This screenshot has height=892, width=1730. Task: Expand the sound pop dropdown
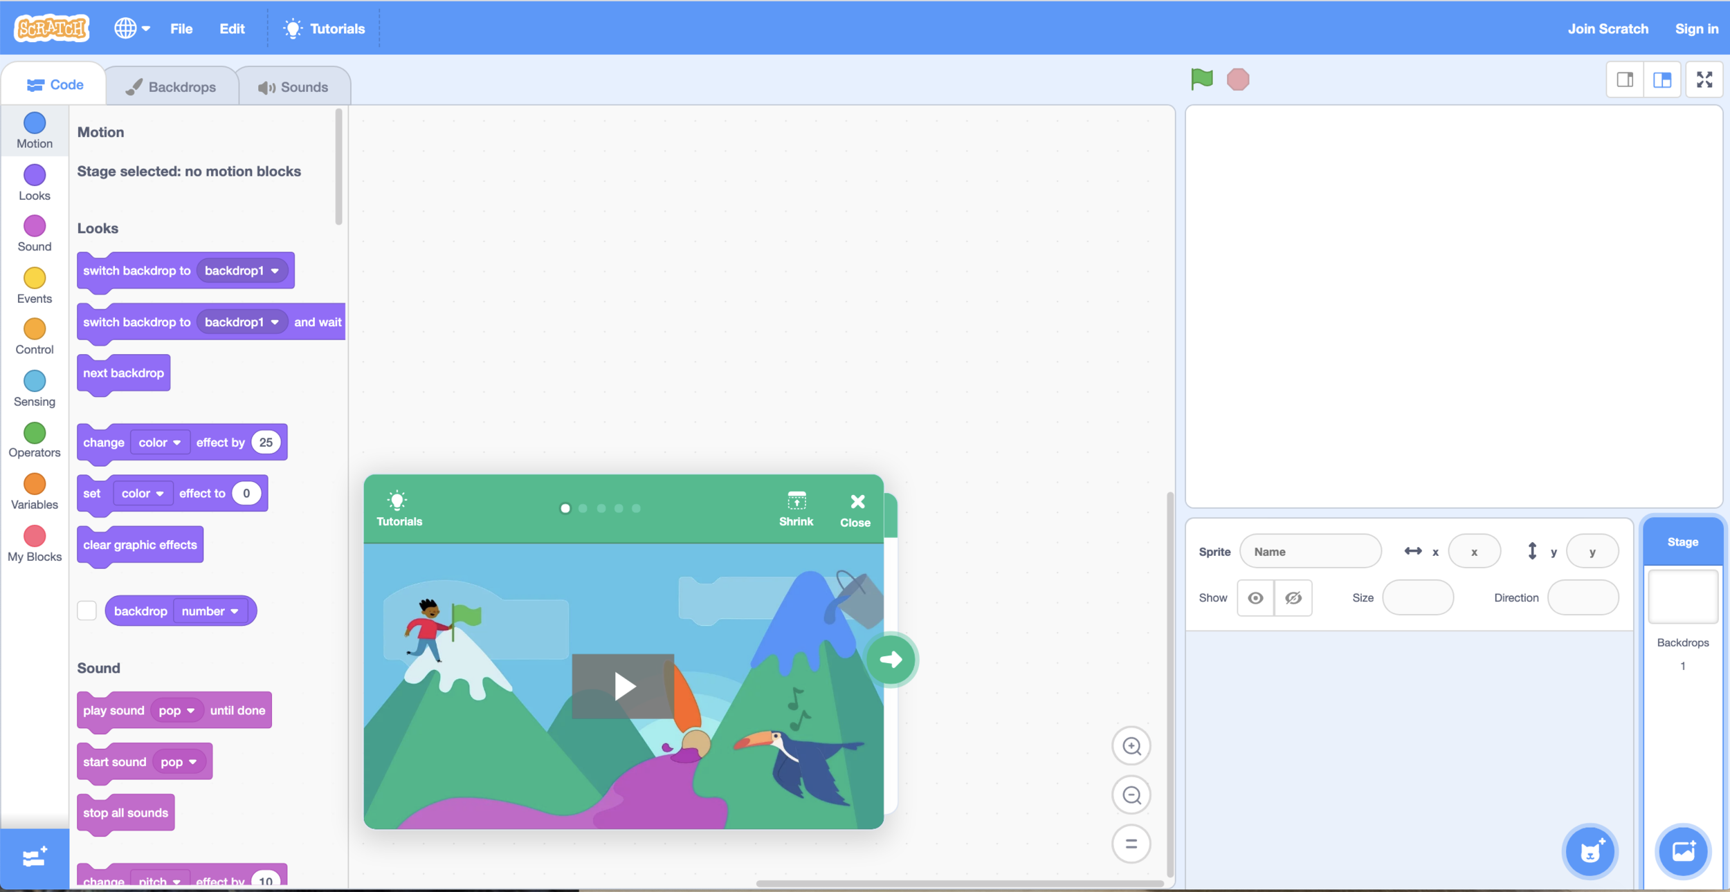point(176,710)
